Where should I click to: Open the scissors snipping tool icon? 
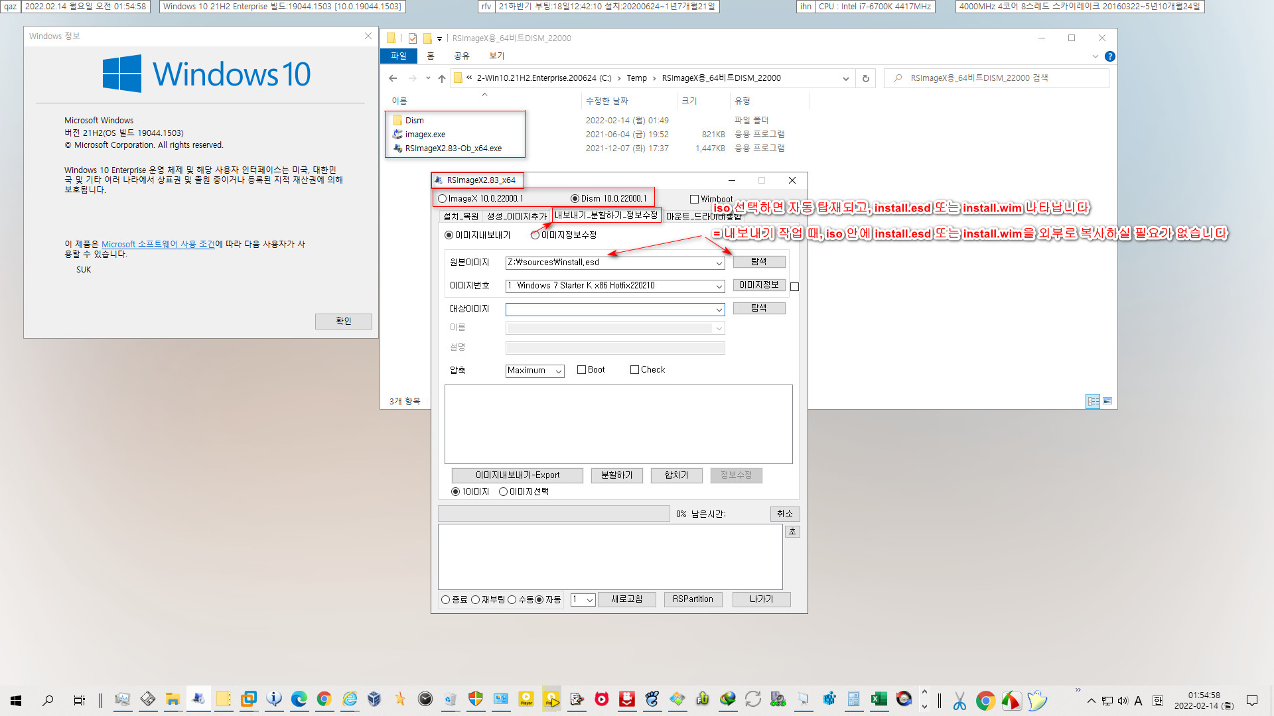tap(959, 700)
